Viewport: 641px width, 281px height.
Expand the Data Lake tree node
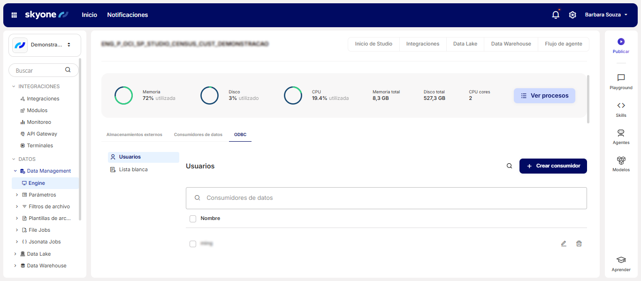[x=15, y=254]
